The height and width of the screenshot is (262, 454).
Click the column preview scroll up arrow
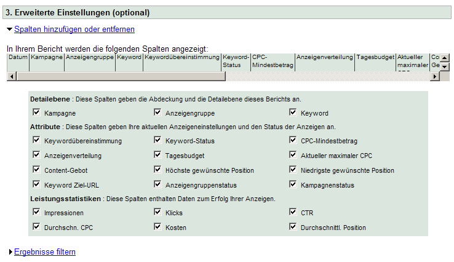coord(445,58)
